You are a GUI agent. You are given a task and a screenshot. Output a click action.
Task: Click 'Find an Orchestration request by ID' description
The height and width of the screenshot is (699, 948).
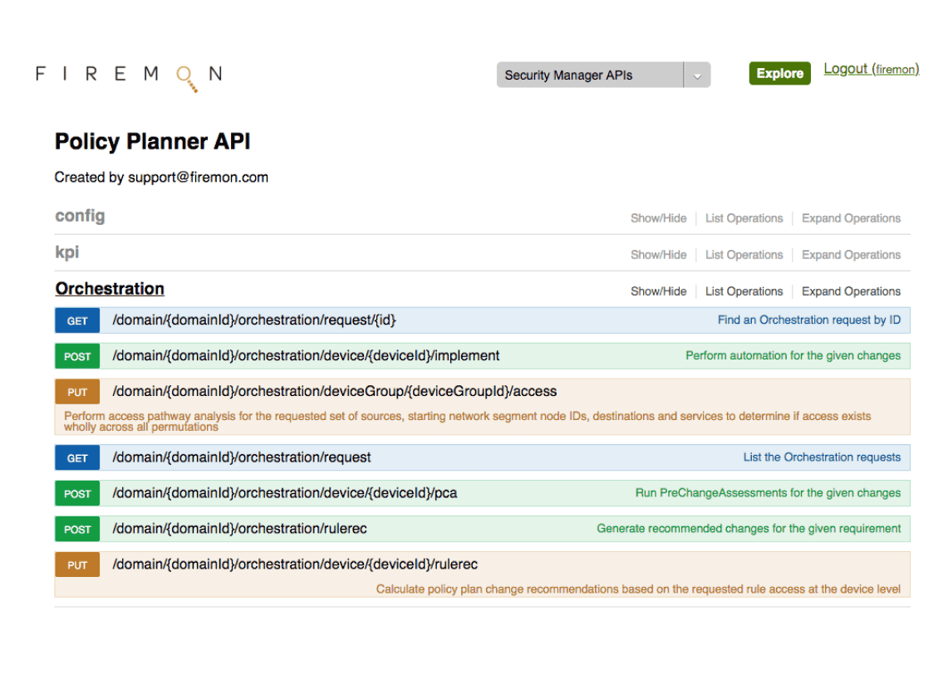(x=809, y=320)
